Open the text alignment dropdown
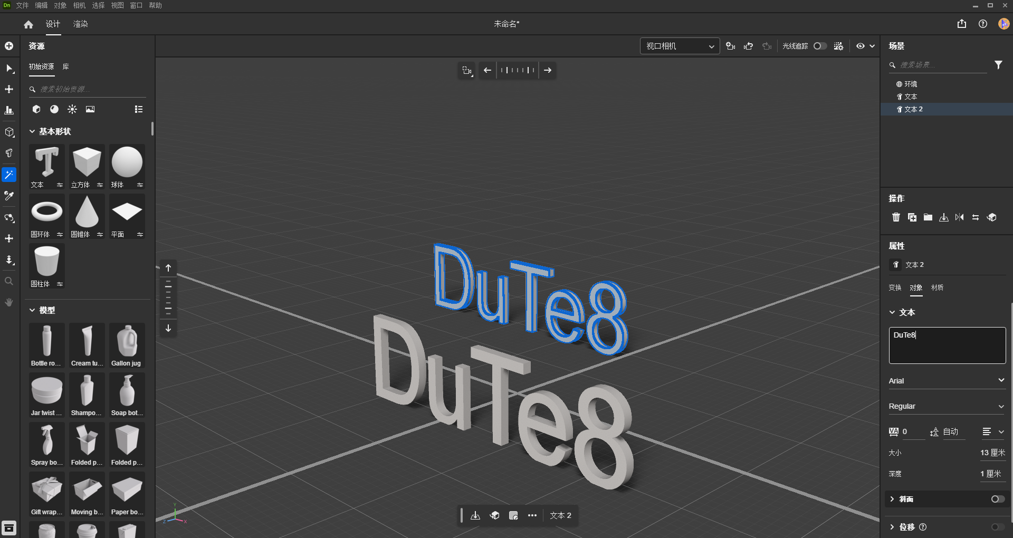Screen dimensions: 1013x538 [993, 431]
